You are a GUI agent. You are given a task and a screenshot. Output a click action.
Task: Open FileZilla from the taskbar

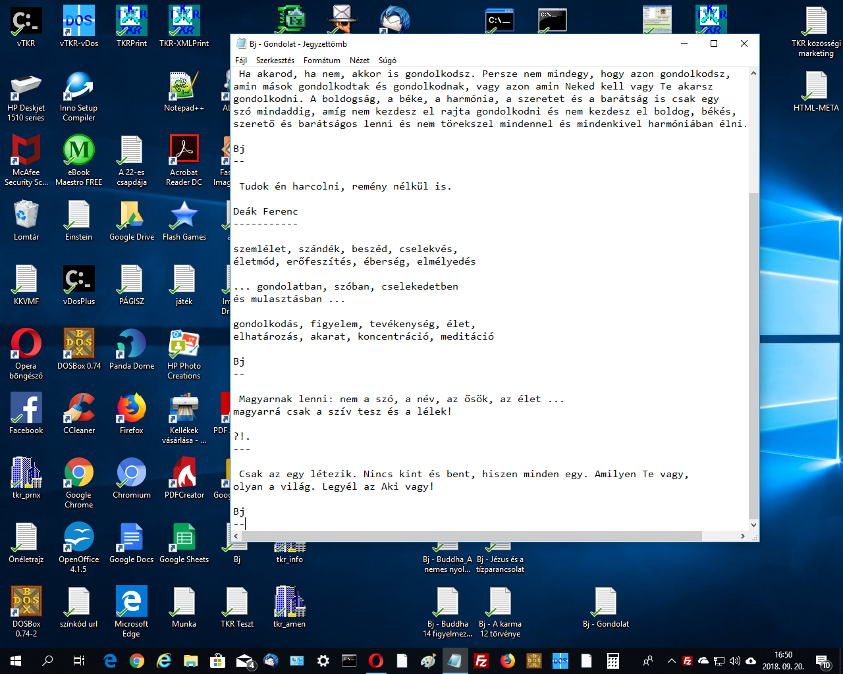[x=481, y=661]
